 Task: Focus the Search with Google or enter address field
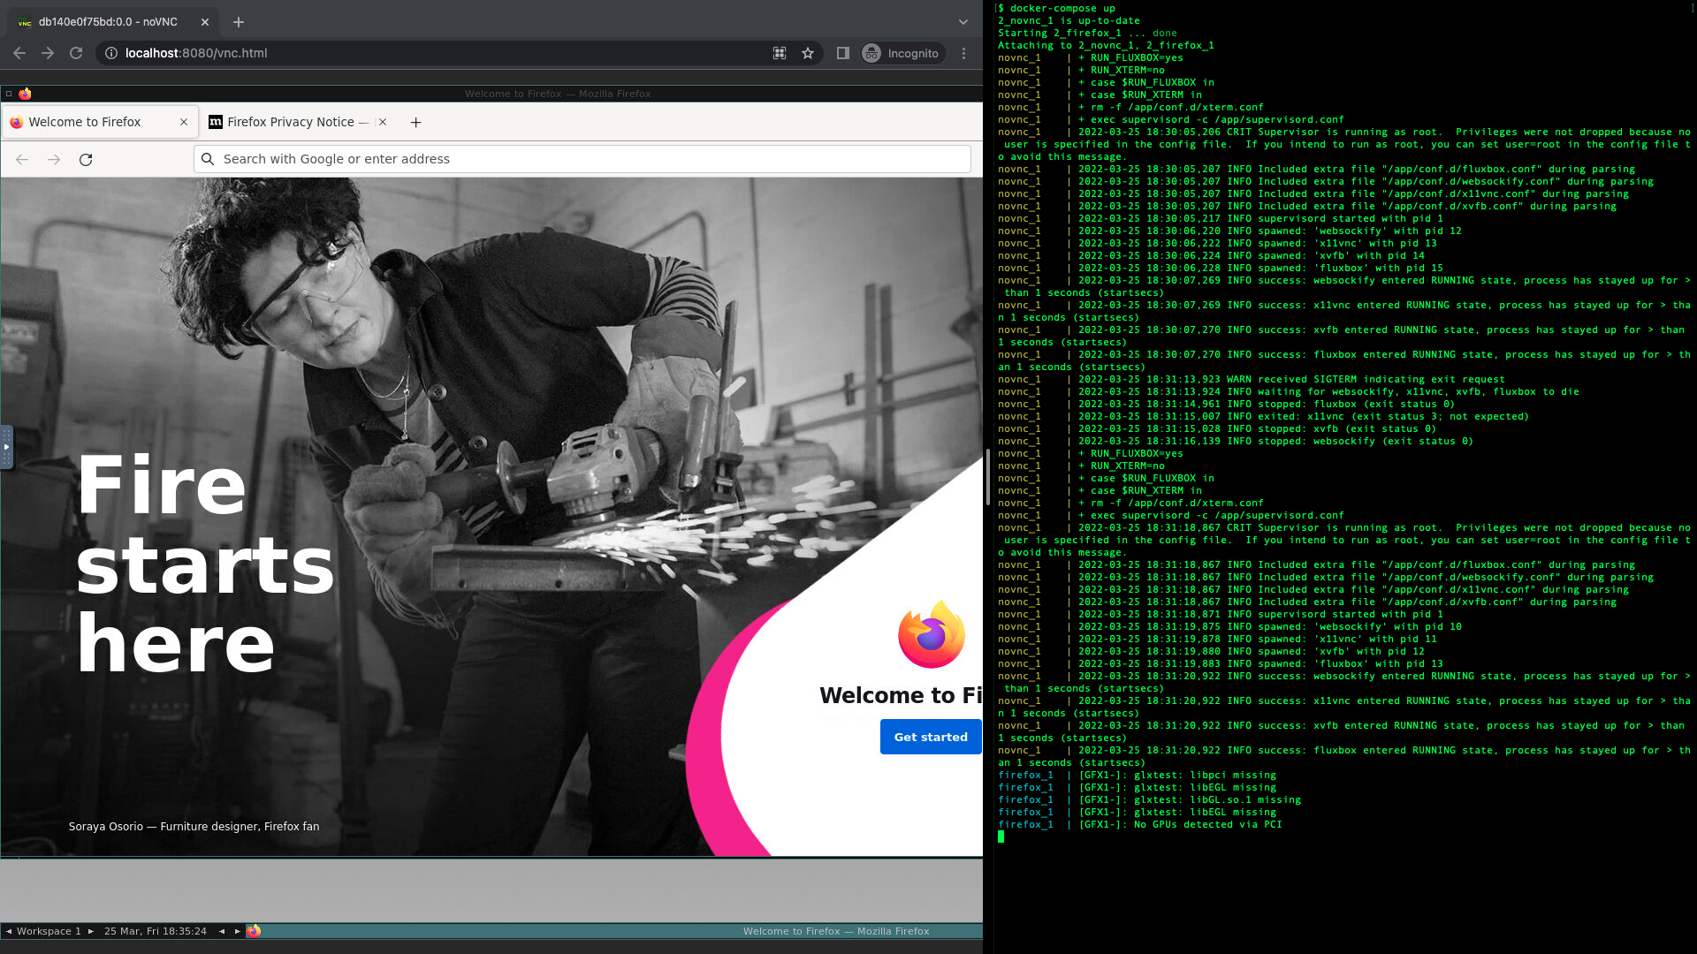(582, 159)
